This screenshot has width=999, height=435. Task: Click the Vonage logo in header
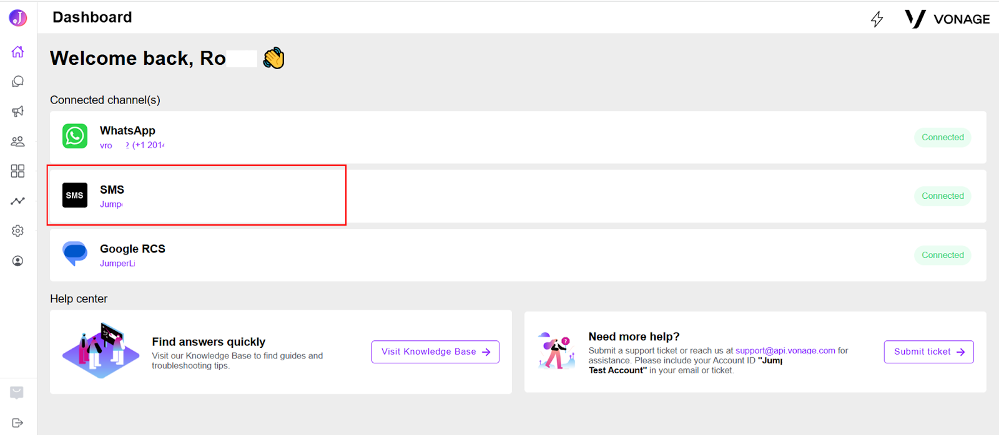pos(947,19)
